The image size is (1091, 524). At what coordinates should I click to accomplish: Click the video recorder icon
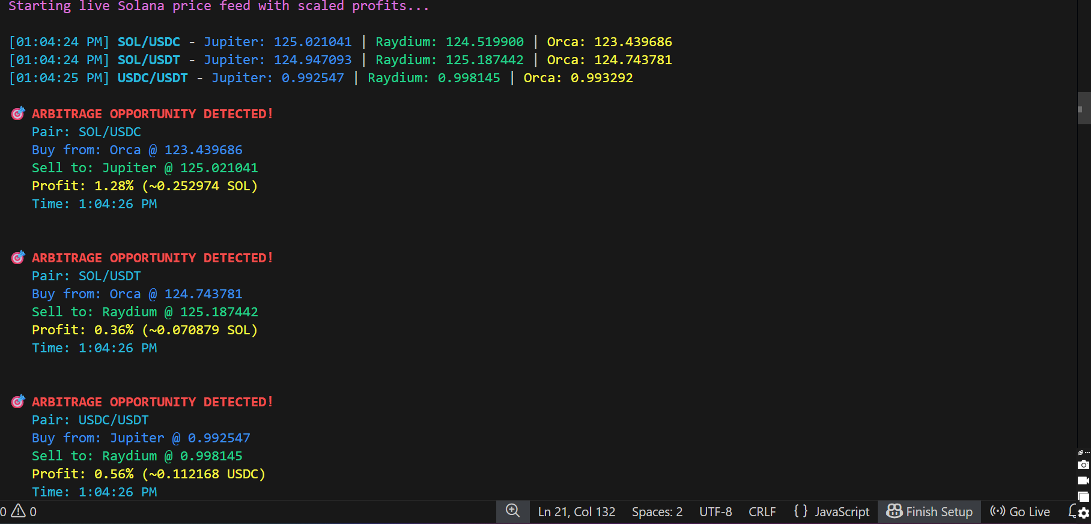[x=1083, y=481]
